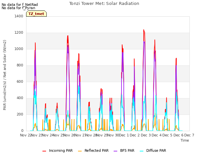This screenshot has width=209, height=157.
Task: Click the Reflected PAR legend label
Action: coord(97,150)
